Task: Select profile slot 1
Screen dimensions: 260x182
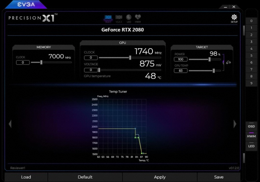Action: click(251, 28)
